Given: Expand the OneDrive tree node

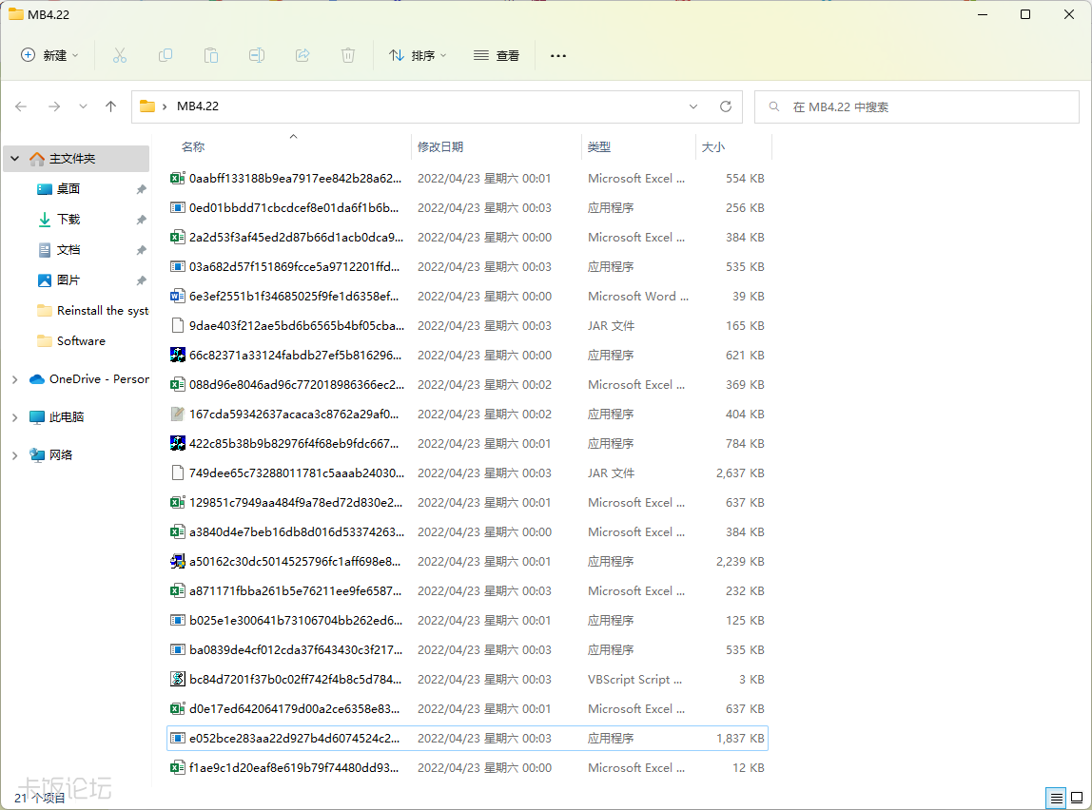Looking at the screenshot, I should click(x=14, y=379).
